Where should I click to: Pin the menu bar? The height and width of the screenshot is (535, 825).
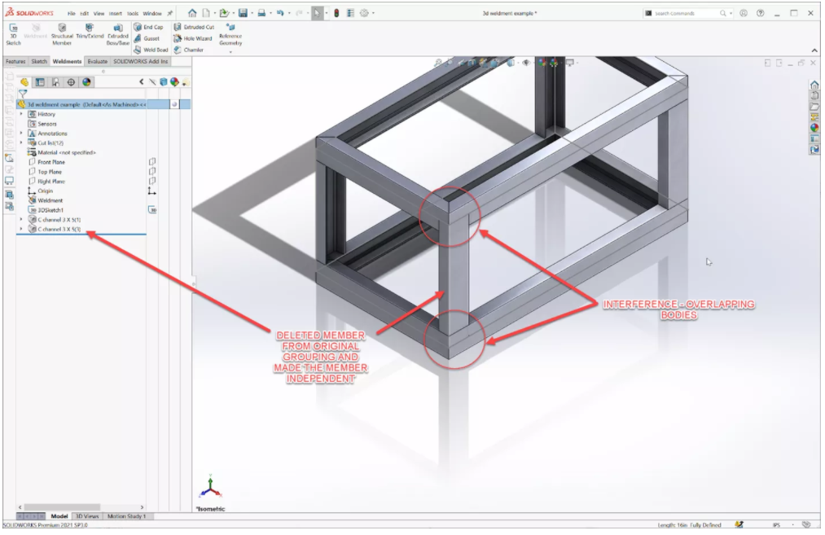170,14
